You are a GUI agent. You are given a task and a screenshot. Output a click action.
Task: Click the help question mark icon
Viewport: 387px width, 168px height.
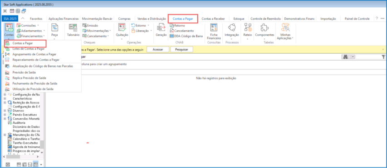point(377,19)
